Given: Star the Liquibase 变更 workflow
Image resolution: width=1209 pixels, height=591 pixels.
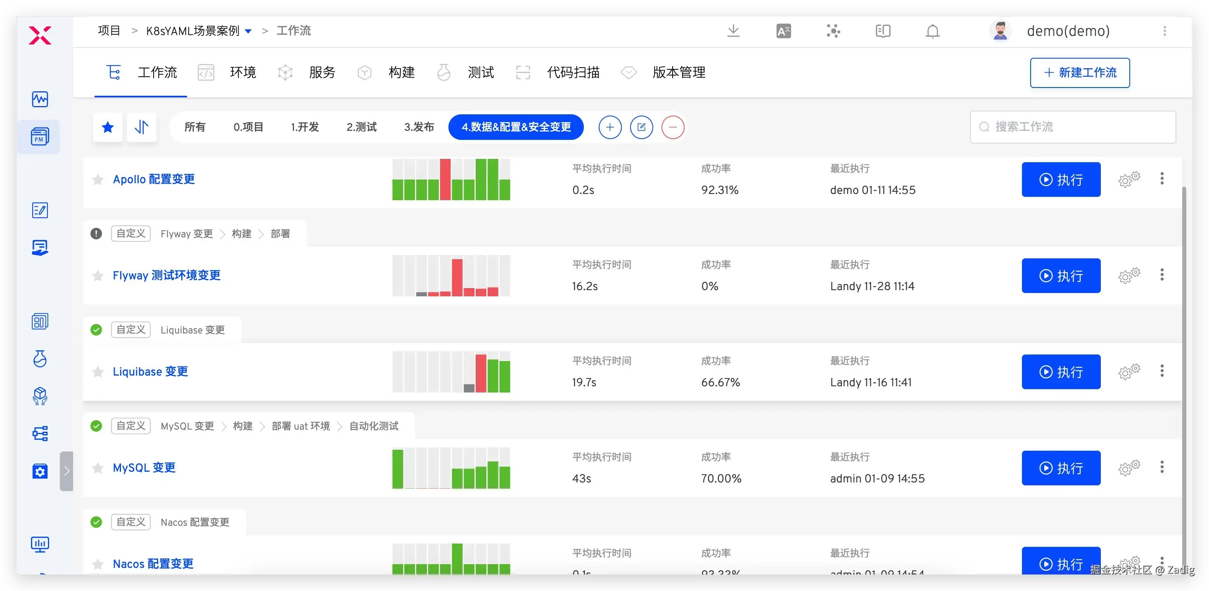Looking at the screenshot, I should click(97, 372).
